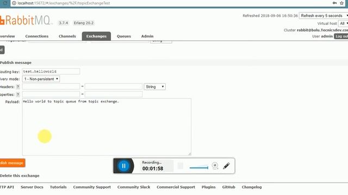Focus the Properties name field
Viewport: 348px width, 195px height.
51,94
